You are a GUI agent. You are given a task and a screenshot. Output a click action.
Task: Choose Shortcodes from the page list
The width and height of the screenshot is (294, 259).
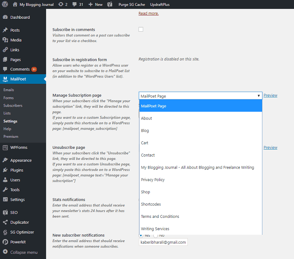[201, 204]
